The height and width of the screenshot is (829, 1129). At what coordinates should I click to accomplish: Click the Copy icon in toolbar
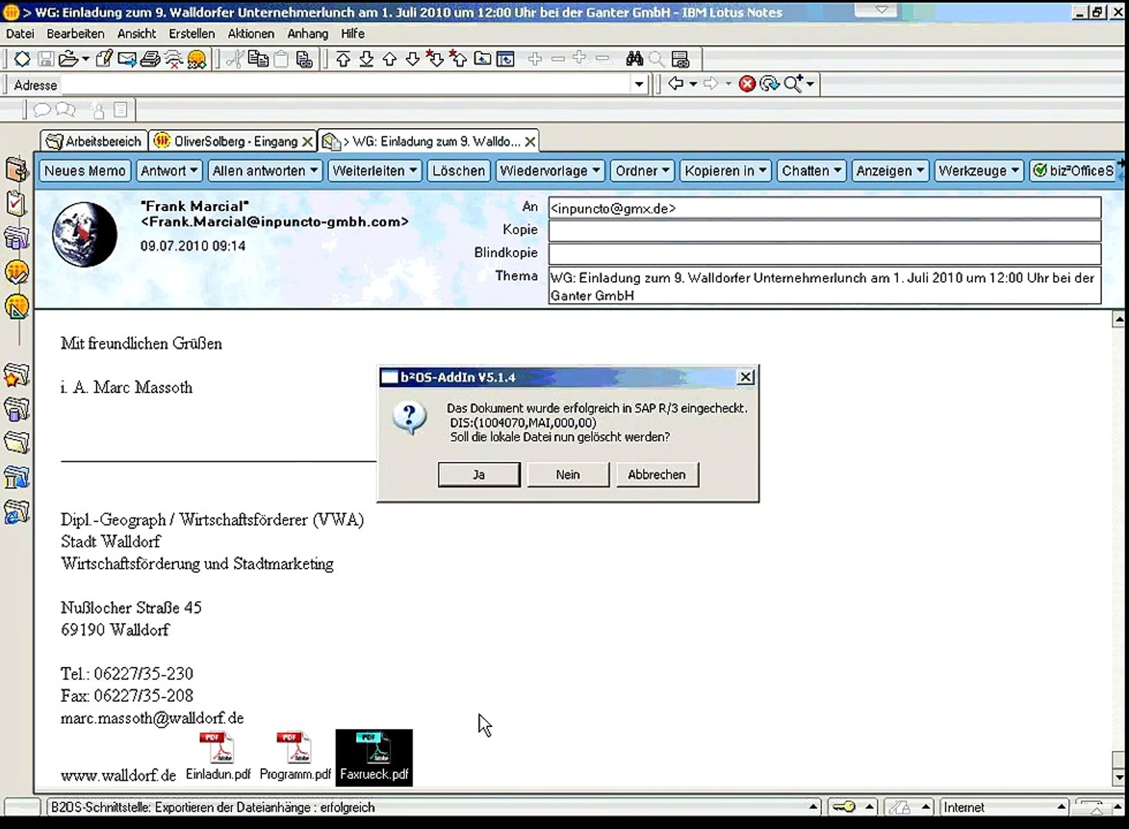coord(258,59)
